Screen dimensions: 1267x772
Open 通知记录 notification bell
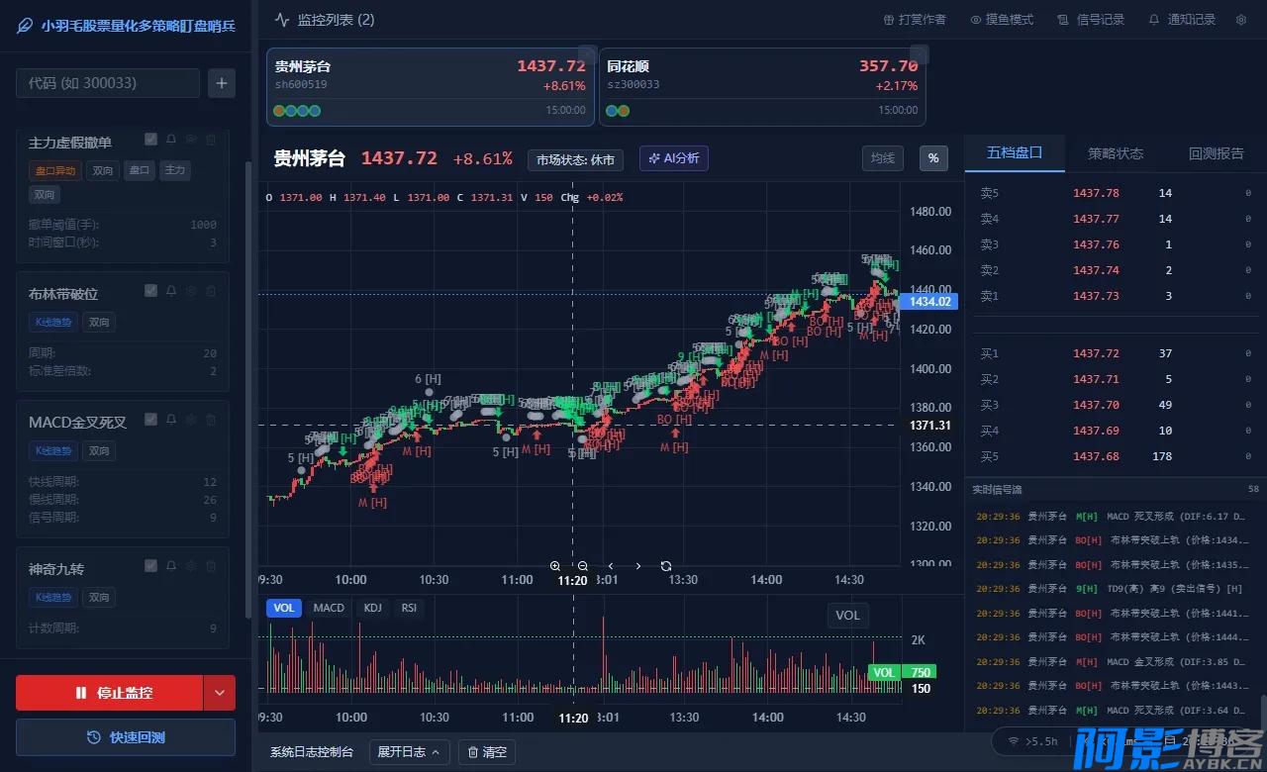1155,19
